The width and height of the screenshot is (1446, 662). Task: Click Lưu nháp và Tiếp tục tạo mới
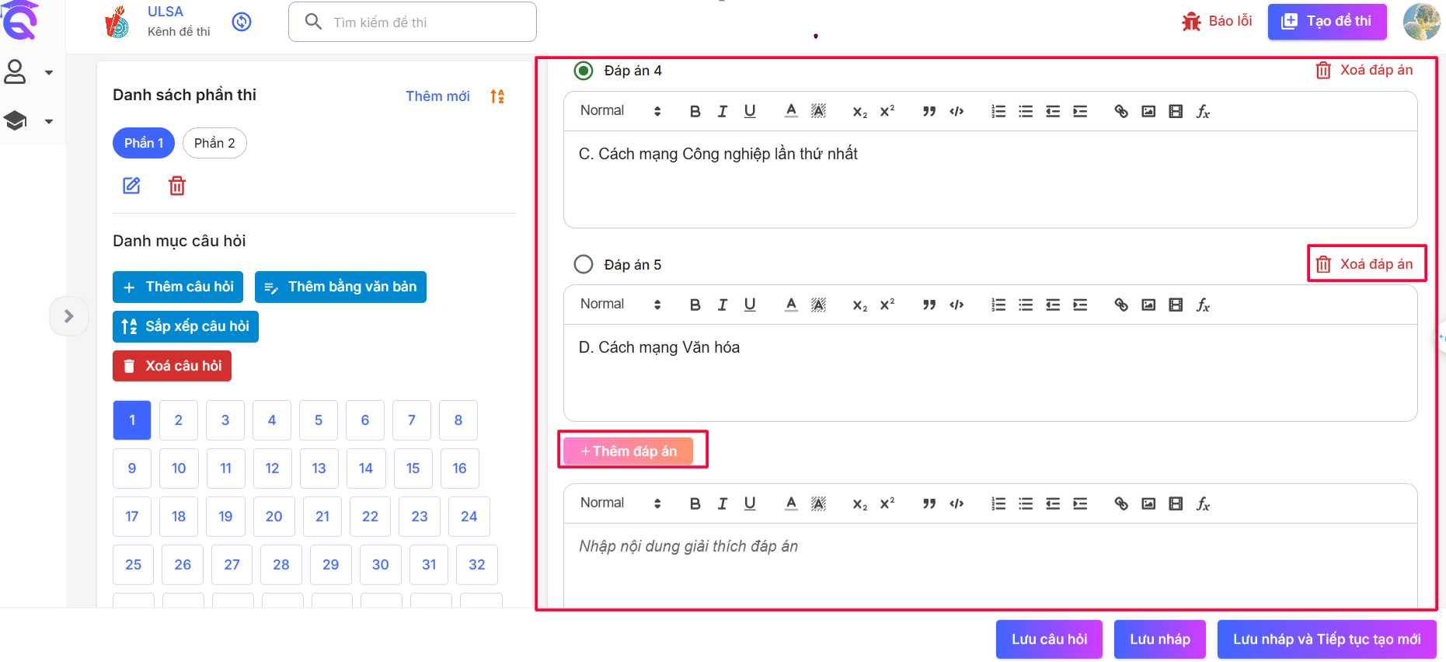1327,639
